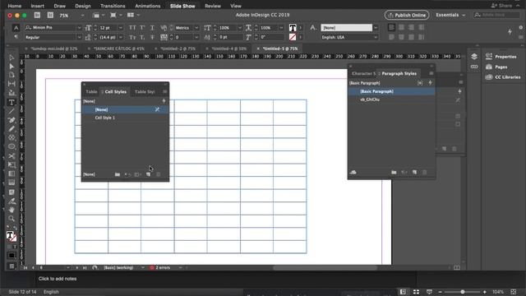Toggle Underline formatting
This screenshot has height=296, width=526.
click(x=152, y=27)
